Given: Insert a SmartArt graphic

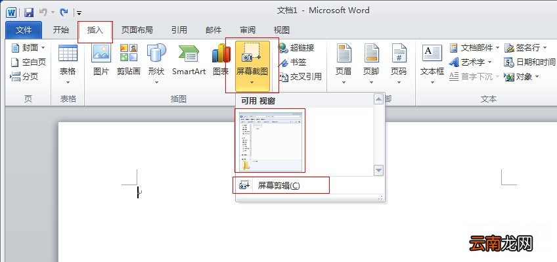Looking at the screenshot, I should coord(189,60).
